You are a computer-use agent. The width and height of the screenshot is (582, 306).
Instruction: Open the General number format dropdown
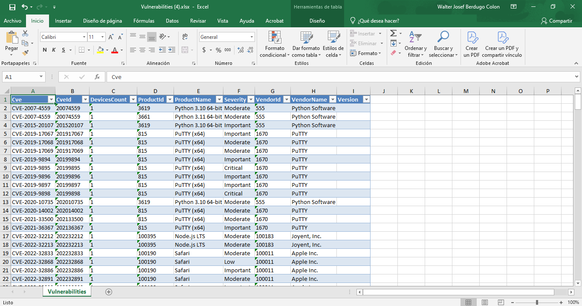click(x=252, y=37)
